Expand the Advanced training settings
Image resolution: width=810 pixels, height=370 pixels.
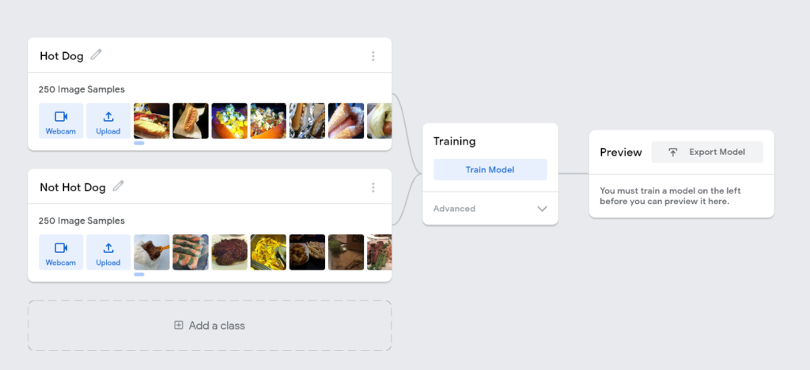[x=455, y=209]
